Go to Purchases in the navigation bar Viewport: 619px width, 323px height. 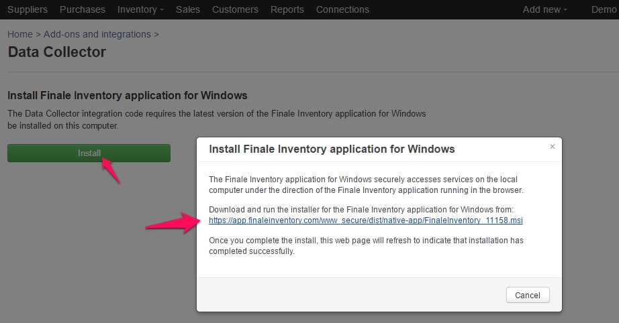83,9
